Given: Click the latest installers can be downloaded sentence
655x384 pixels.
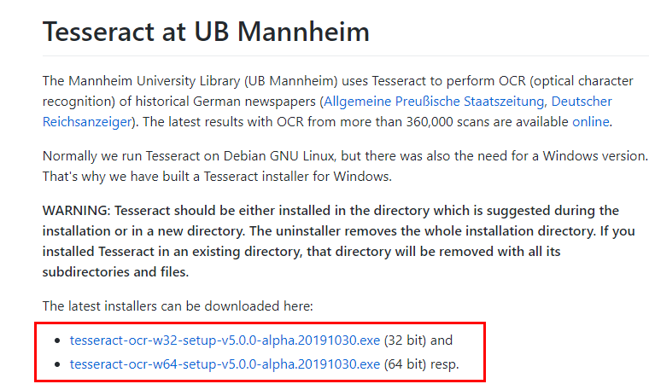Looking at the screenshot, I should tap(178, 306).
